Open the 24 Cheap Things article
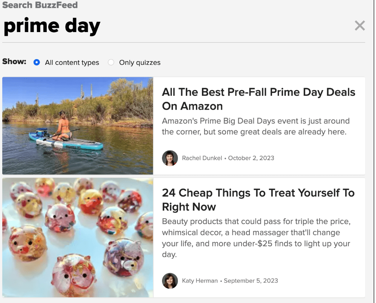The image size is (376, 303). pyautogui.click(x=258, y=200)
